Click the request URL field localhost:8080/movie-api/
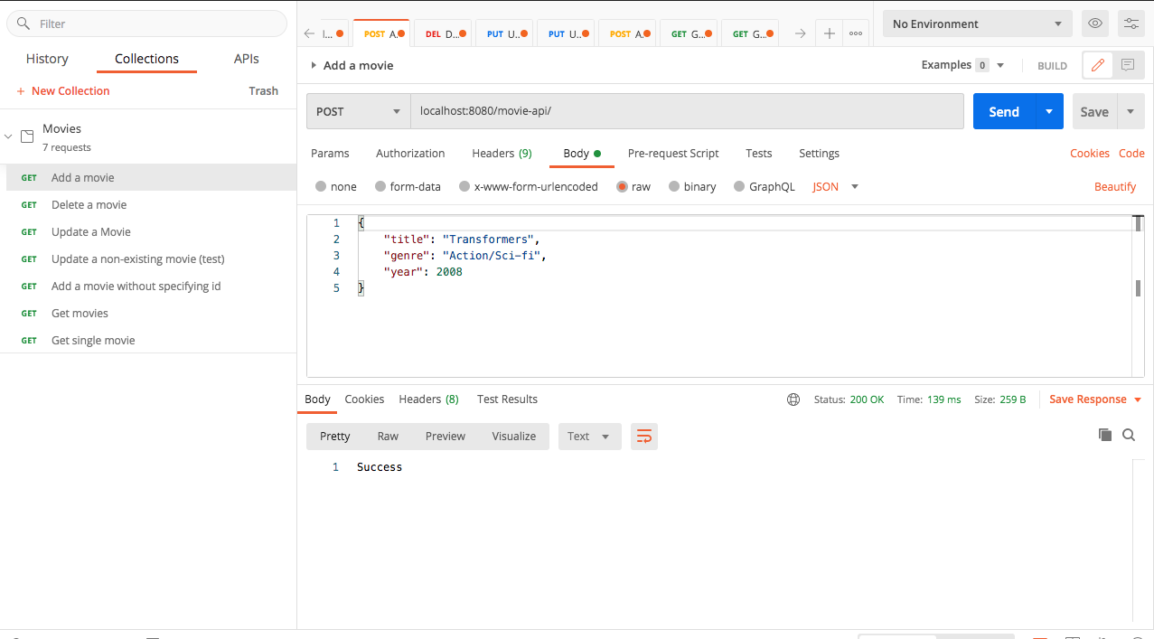1154x639 pixels. (687, 112)
